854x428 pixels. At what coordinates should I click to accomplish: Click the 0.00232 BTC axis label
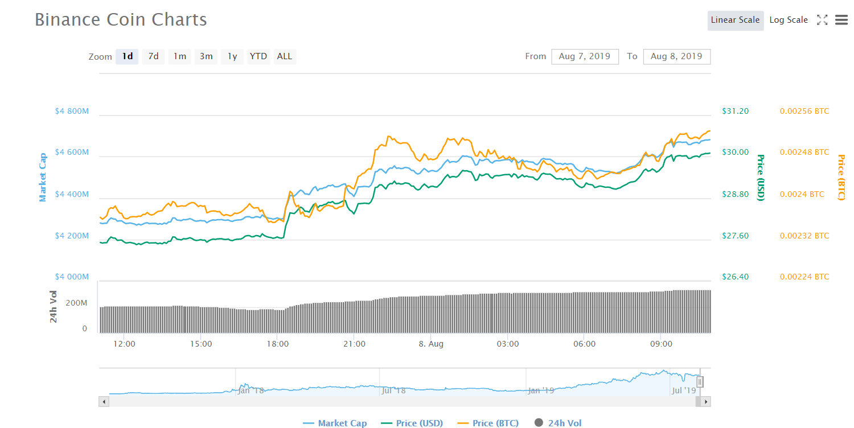(x=804, y=236)
